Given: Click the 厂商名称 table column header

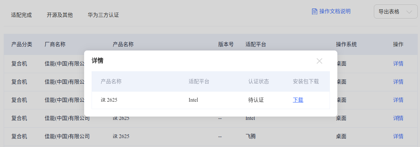Looking at the screenshot, I should pos(55,45).
